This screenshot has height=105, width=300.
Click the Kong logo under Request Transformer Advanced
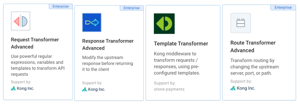click(x=13, y=89)
